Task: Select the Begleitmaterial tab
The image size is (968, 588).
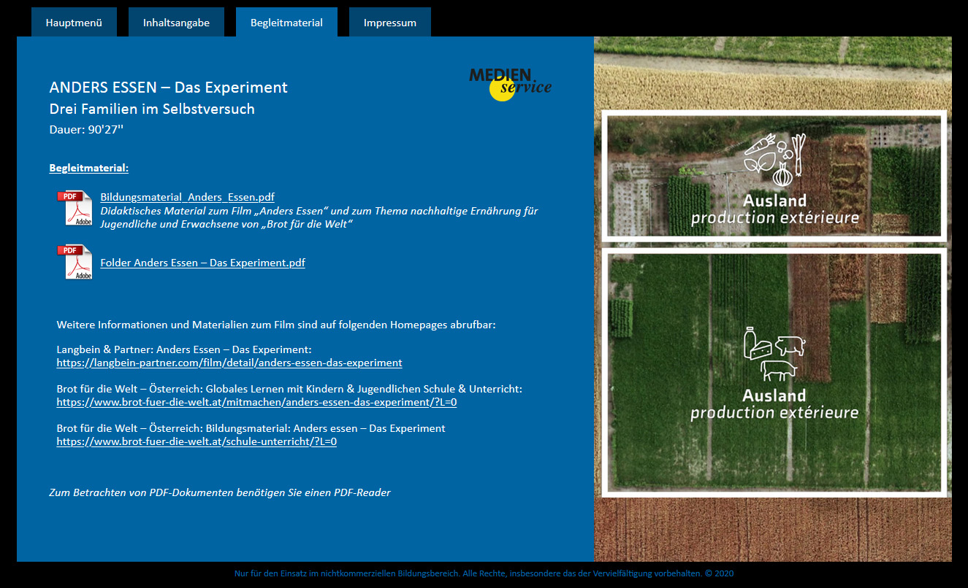Action: click(286, 23)
